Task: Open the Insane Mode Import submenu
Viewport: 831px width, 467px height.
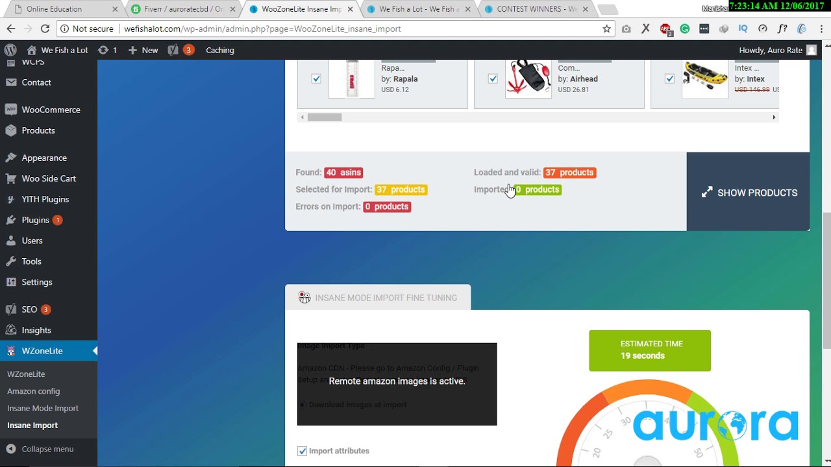Action: click(43, 408)
